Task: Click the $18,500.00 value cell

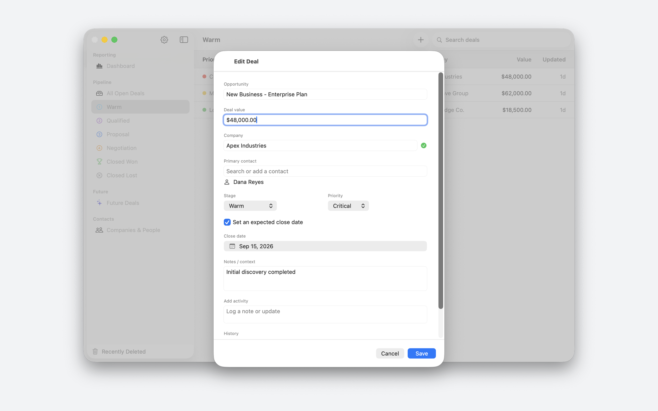Action: coord(517,110)
